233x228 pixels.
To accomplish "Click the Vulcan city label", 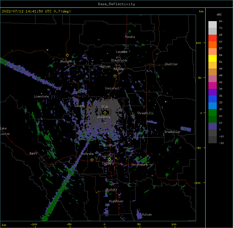I will click(147, 214).
